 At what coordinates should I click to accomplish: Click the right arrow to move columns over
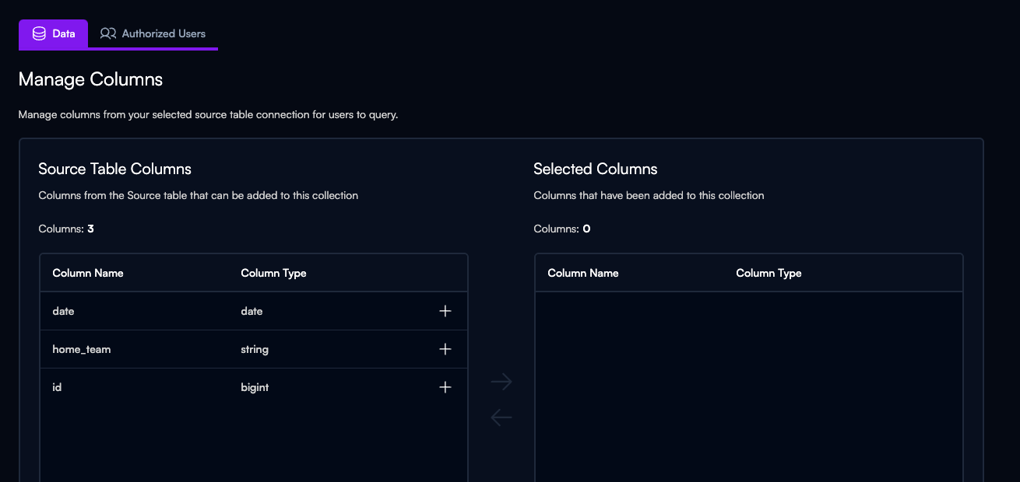501,382
